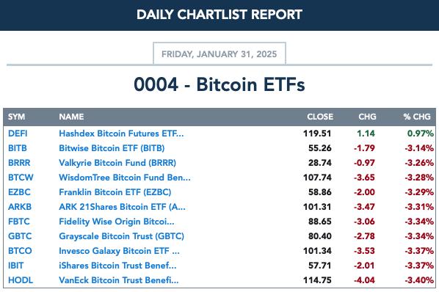Click the BRRR symbol link

pyautogui.click(x=19, y=163)
